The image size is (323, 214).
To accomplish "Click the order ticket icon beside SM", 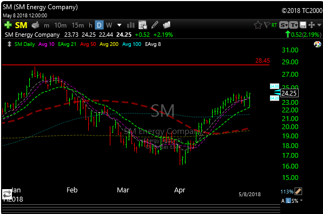I will 35,25.
